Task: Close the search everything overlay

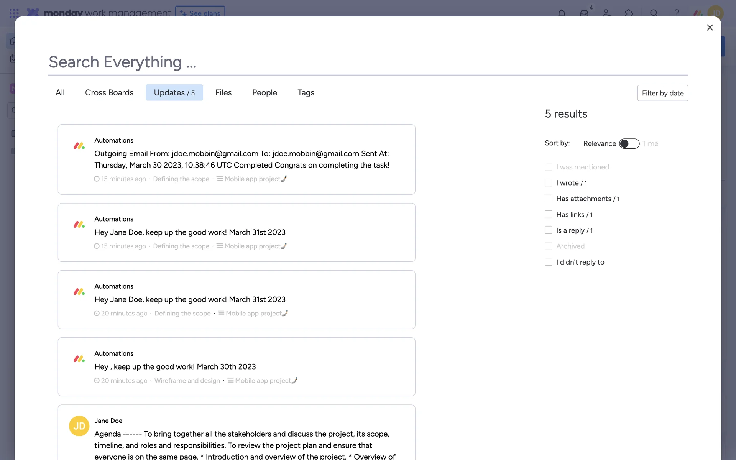Action: click(710, 28)
